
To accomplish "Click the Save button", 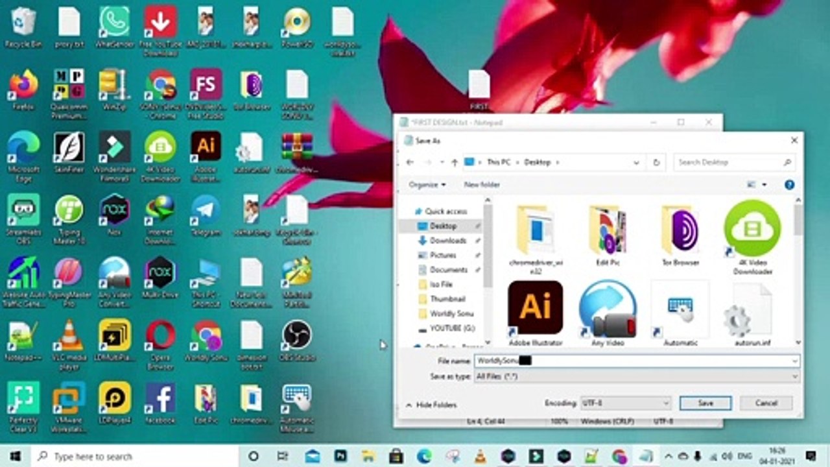I will [x=705, y=403].
